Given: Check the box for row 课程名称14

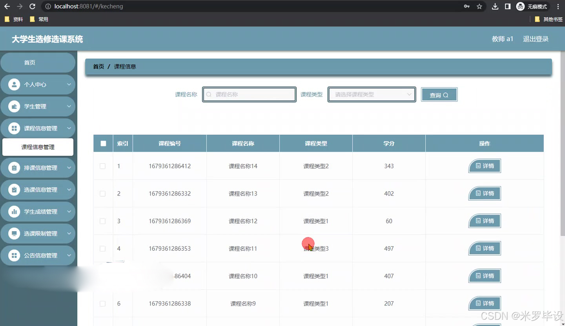Looking at the screenshot, I should tap(102, 166).
